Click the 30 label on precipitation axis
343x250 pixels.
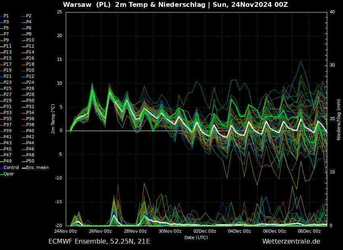click(332, 65)
